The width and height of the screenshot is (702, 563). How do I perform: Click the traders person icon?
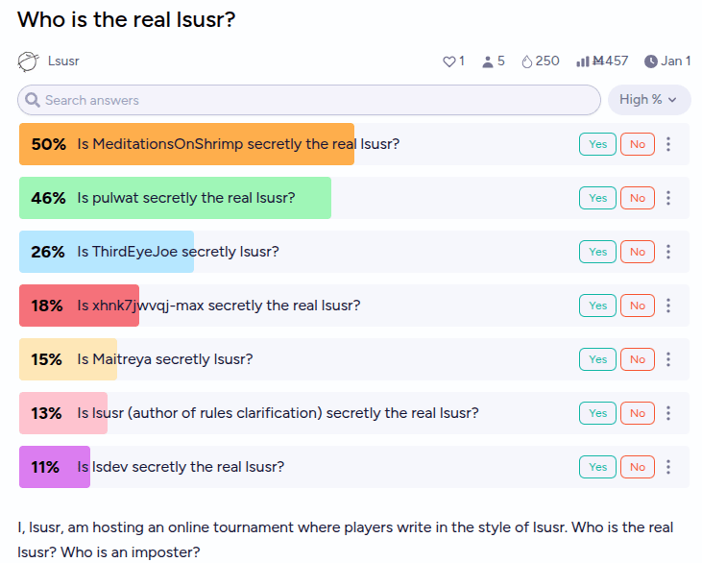(488, 61)
